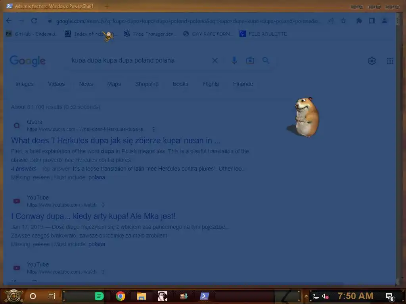Switch to the Videos results tab

[56, 84]
